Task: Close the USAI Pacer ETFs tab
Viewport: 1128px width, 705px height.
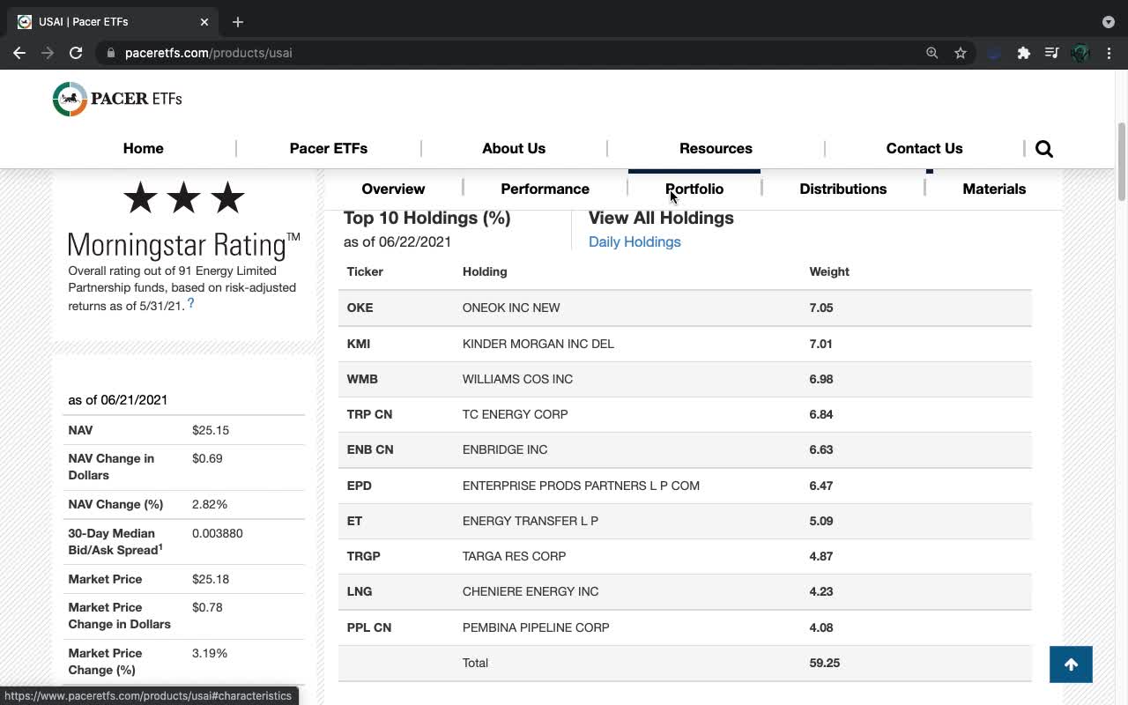Action: pyautogui.click(x=204, y=22)
